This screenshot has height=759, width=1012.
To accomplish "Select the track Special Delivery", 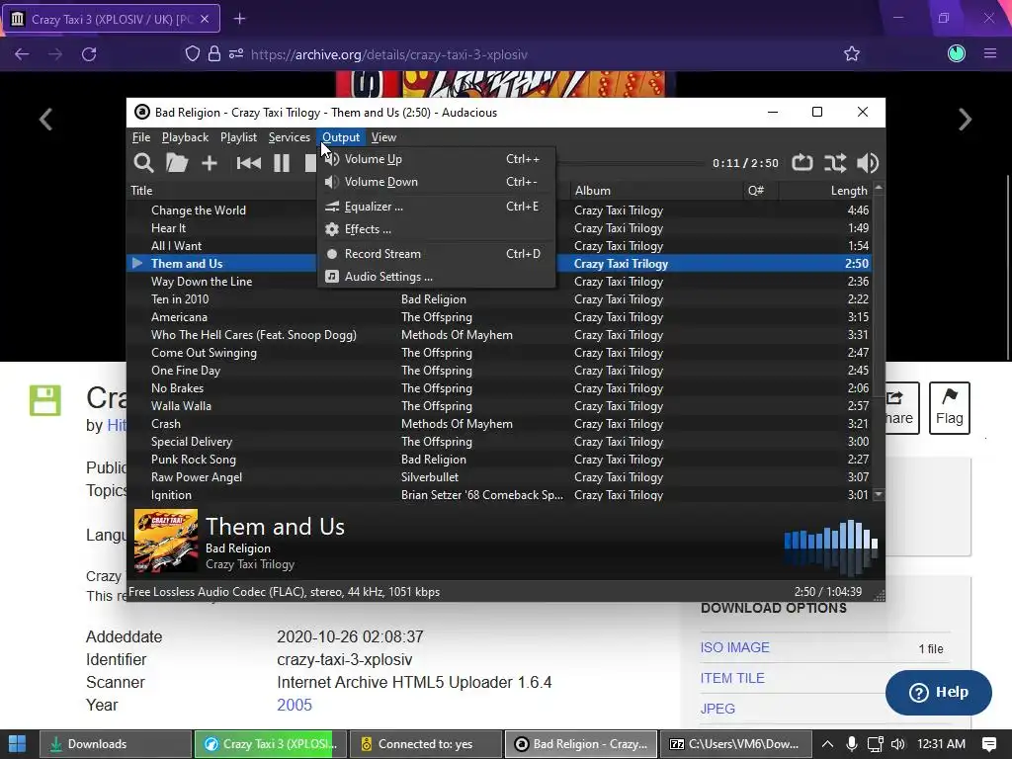I will pyautogui.click(x=191, y=442).
